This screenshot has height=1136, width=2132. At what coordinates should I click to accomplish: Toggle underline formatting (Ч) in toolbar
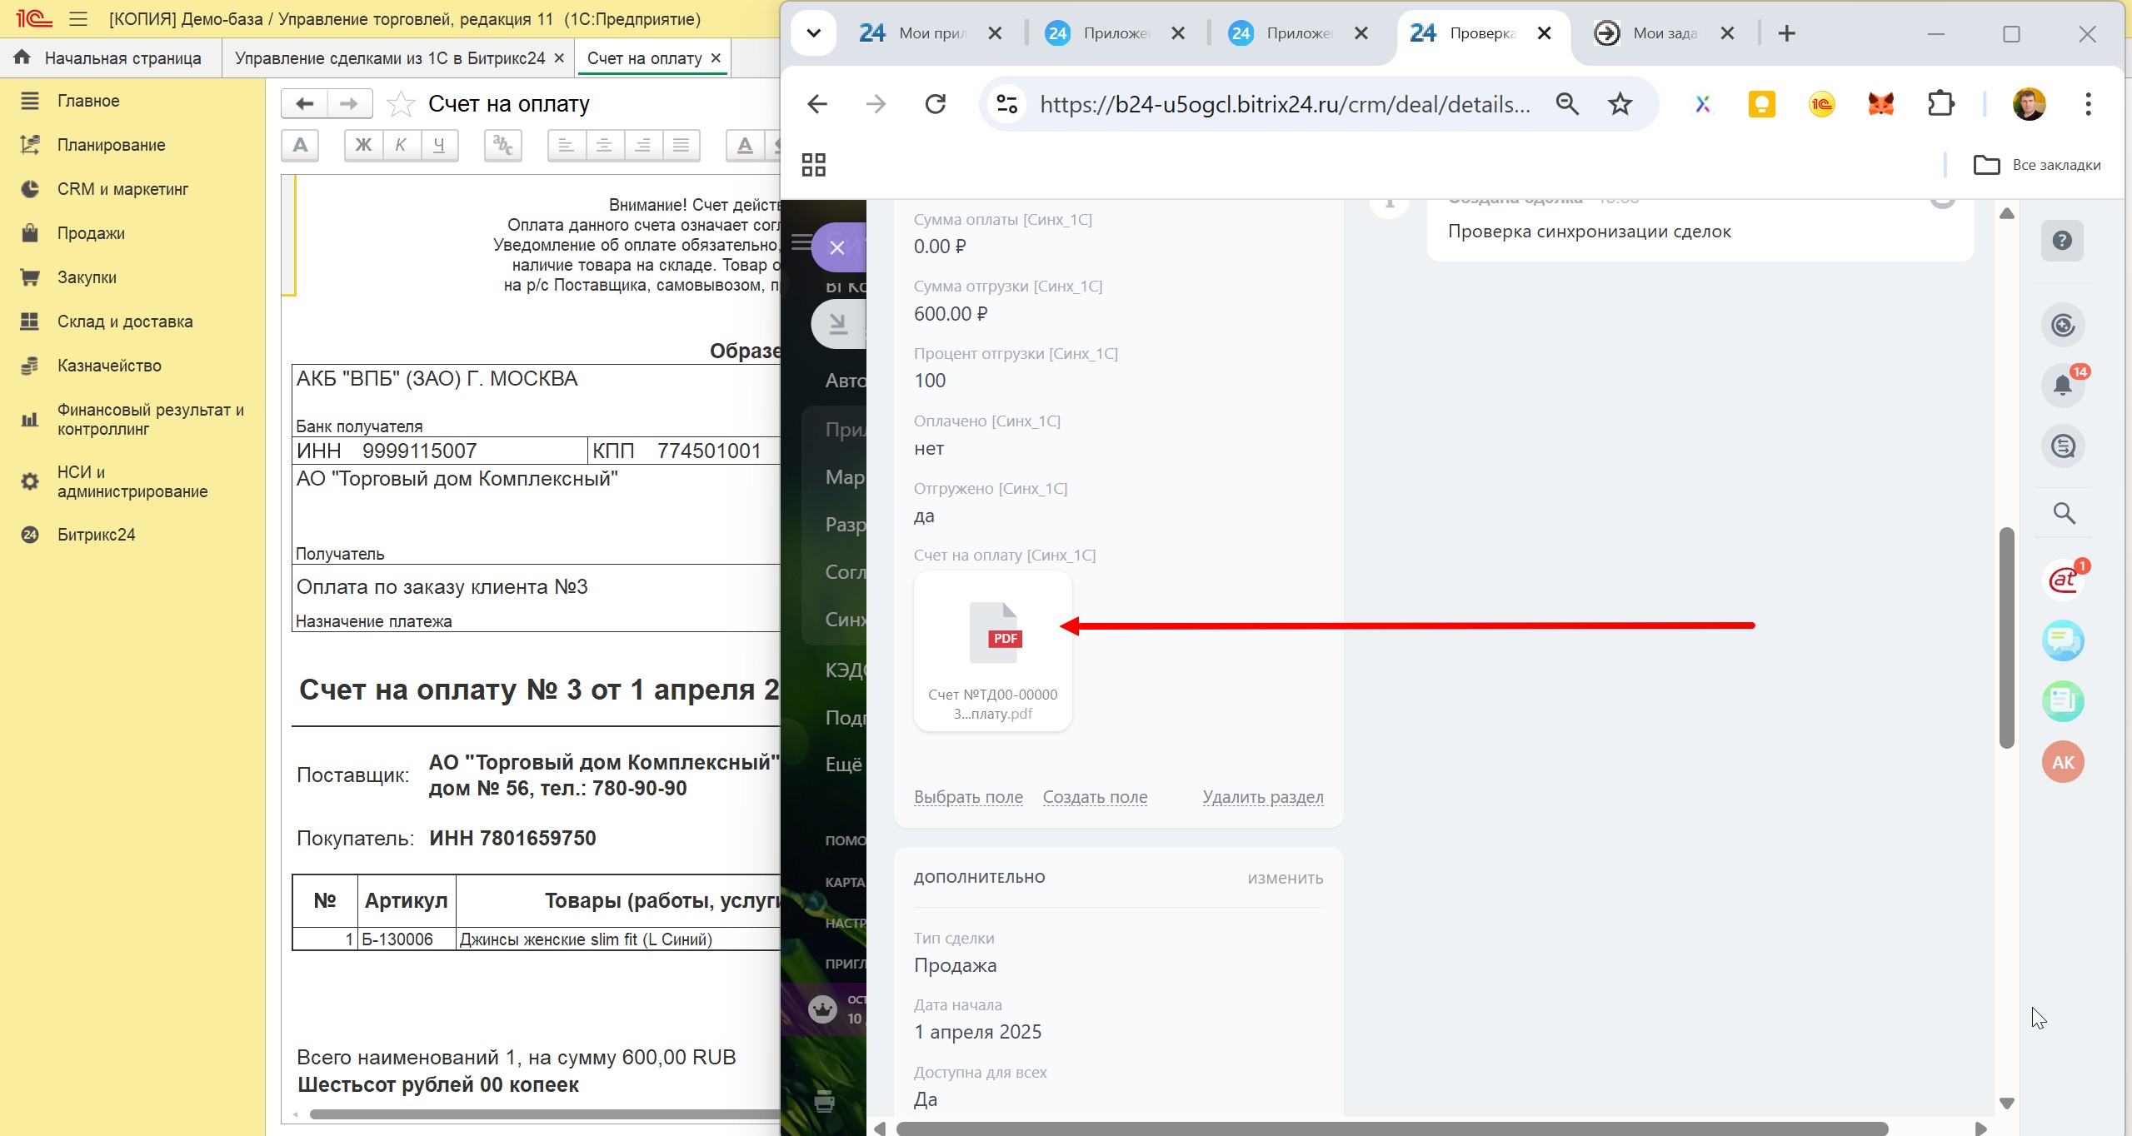tap(439, 145)
